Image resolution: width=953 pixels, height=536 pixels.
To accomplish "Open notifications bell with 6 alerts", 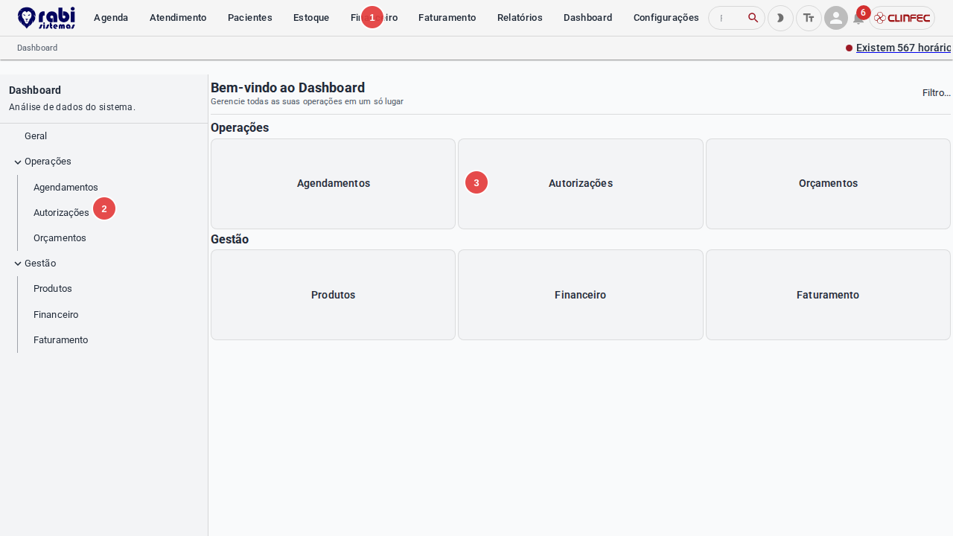I will pos(859,18).
